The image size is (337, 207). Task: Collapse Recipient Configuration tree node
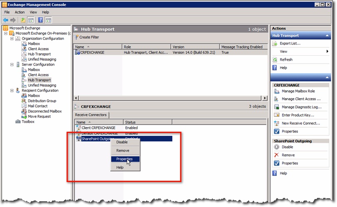point(12,91)
